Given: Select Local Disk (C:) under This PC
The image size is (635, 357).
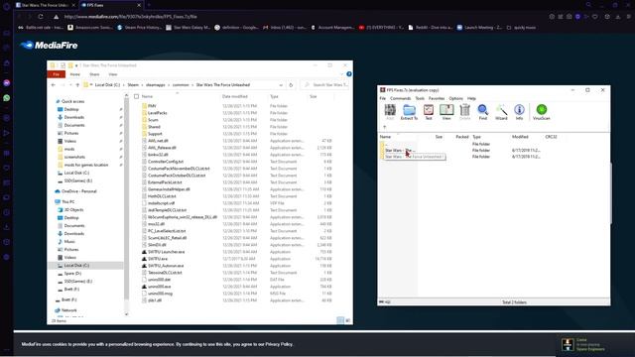Looking at the screenshot, I should tap(76, 266).
